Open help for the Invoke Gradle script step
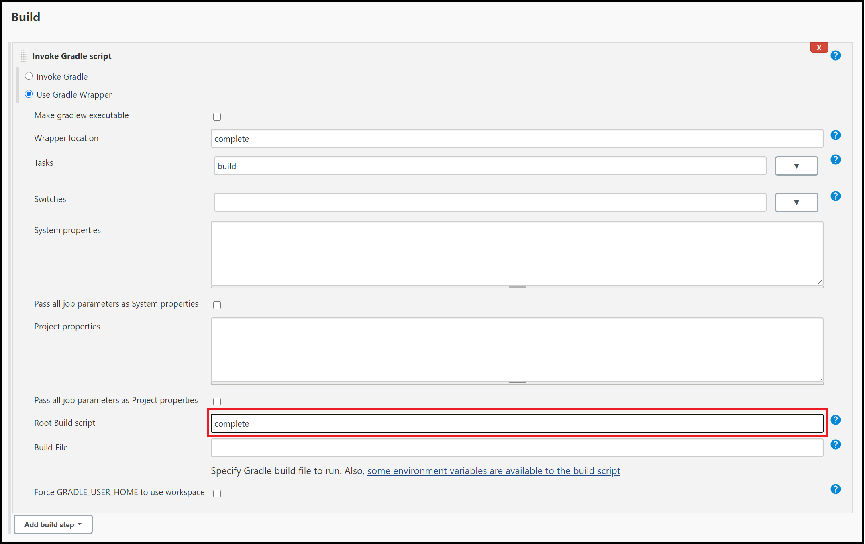The height and width of the screenshot is (544, 865). pos(836,55)
